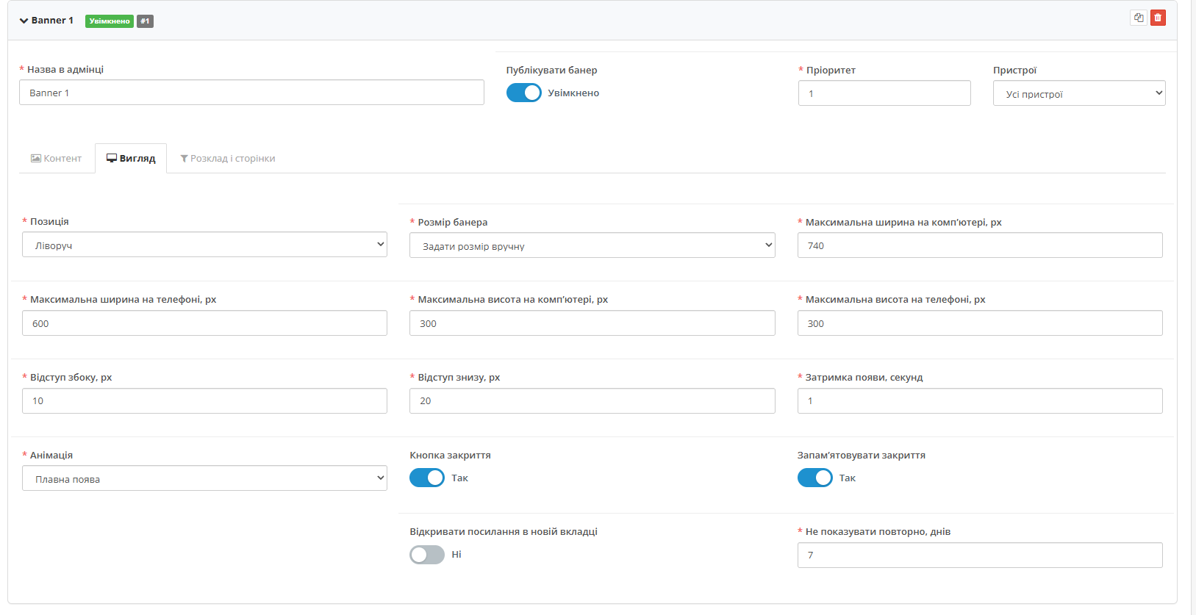1196x615 pixels.
Task: Toggle the Публікувати банер switch
Action: pyautogui.click(x=524, y=93)
